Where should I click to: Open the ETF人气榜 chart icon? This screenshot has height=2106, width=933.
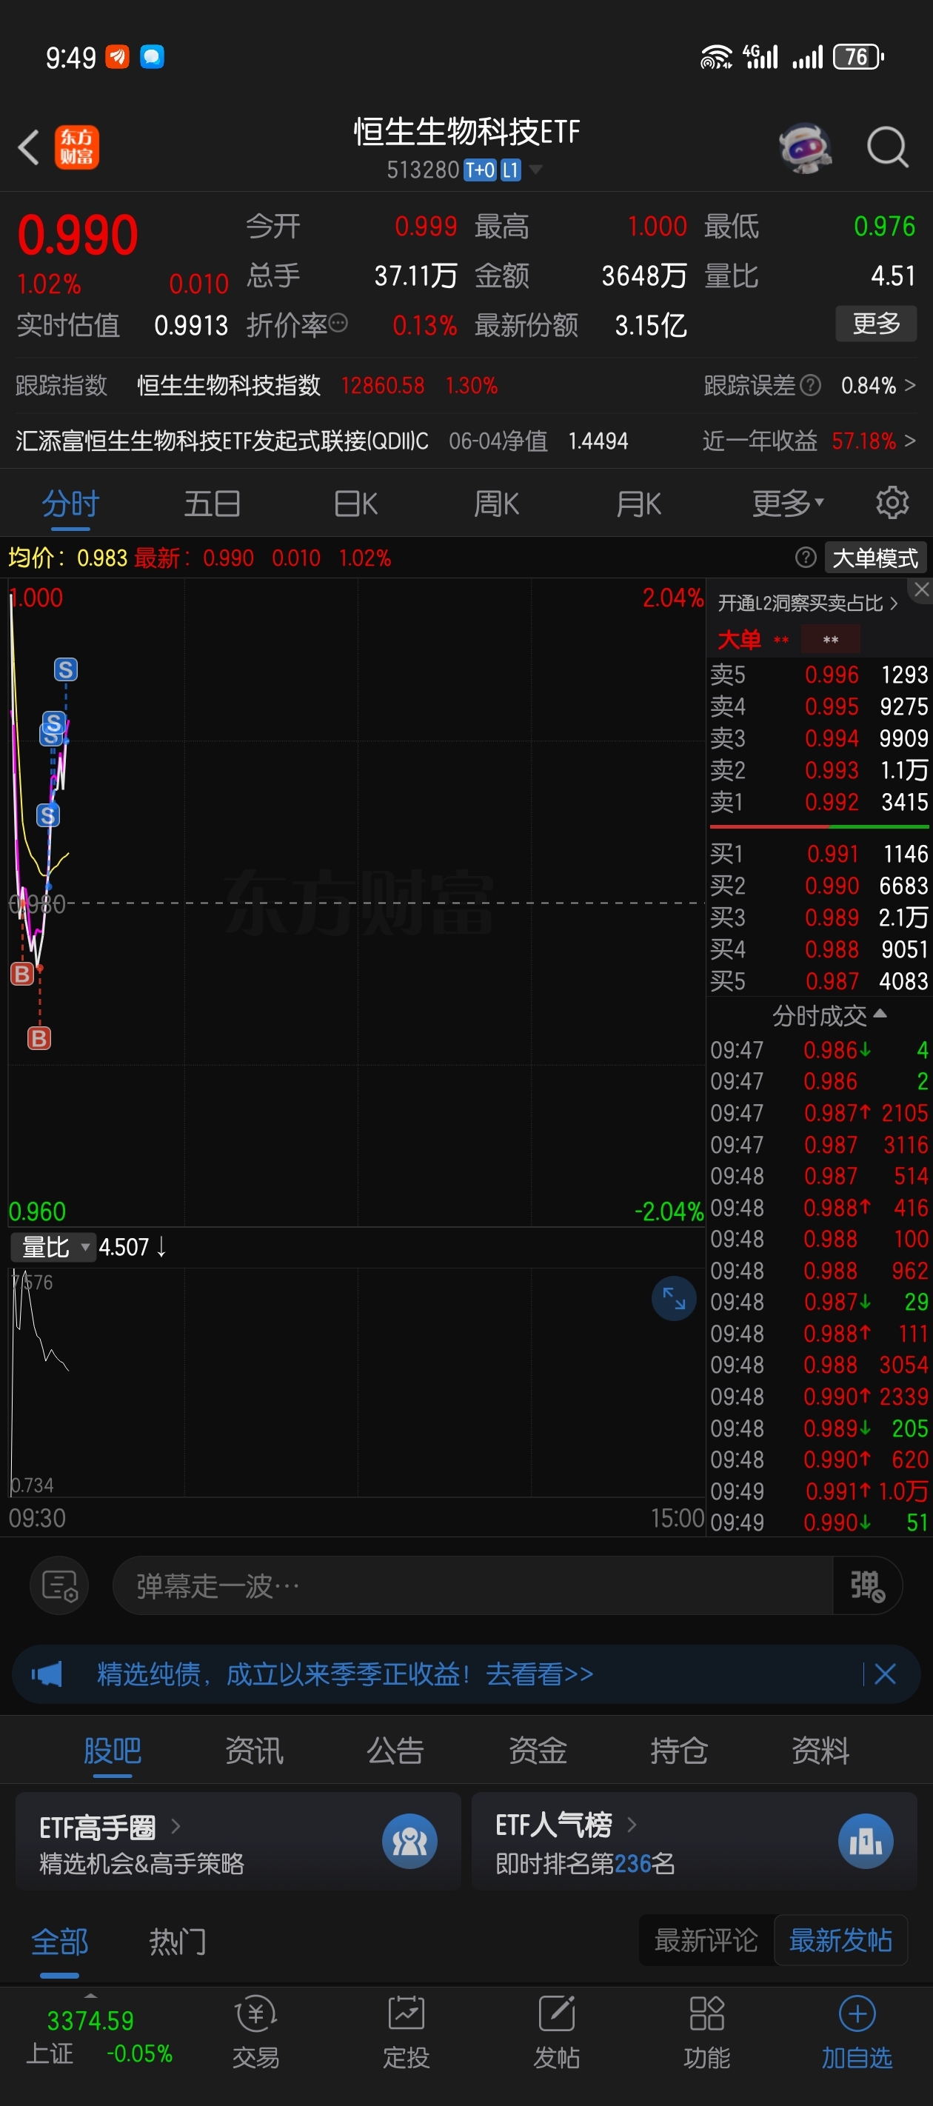(x=866, y=1841)
